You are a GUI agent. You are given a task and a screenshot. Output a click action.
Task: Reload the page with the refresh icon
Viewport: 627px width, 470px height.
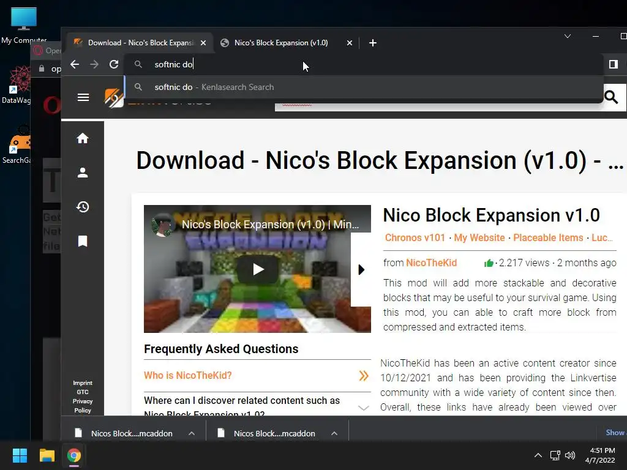114,64
